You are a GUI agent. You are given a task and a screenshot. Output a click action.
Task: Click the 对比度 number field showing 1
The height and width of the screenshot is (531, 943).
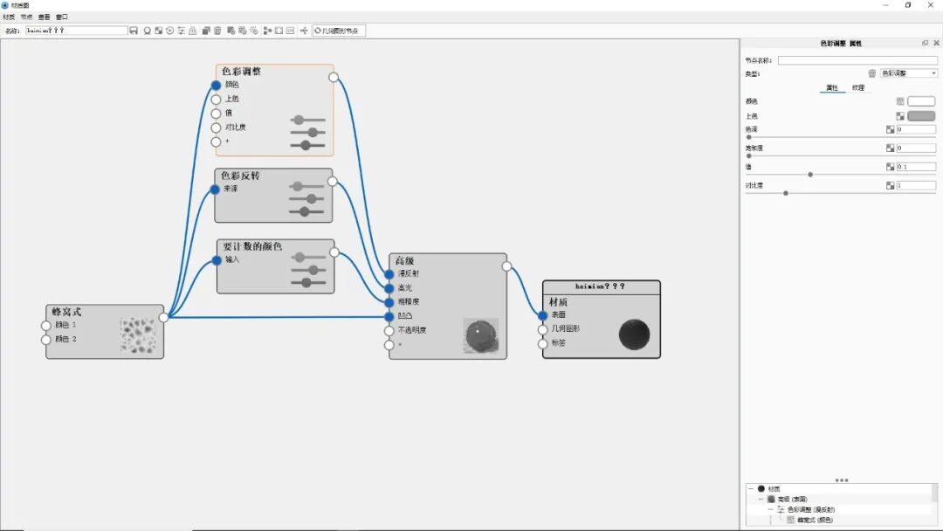tap(916, 186)
